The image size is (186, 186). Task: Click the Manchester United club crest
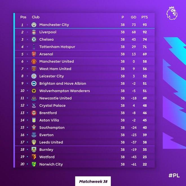coord(34,61)
